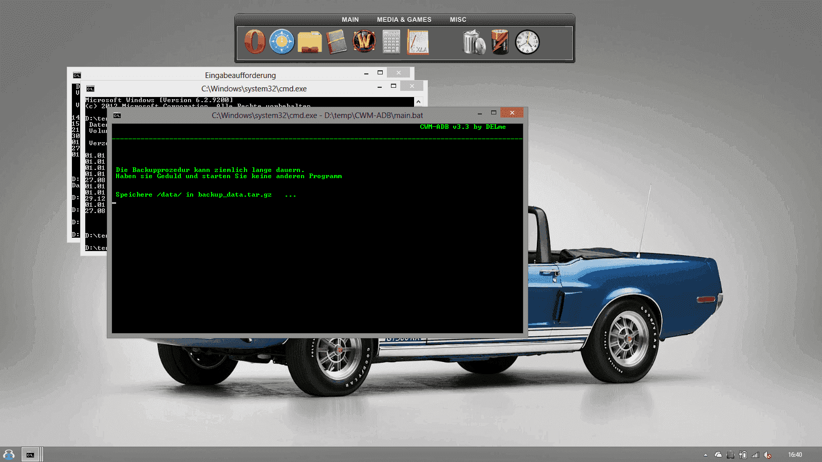Open the battery power tray icon

point(743,455)
